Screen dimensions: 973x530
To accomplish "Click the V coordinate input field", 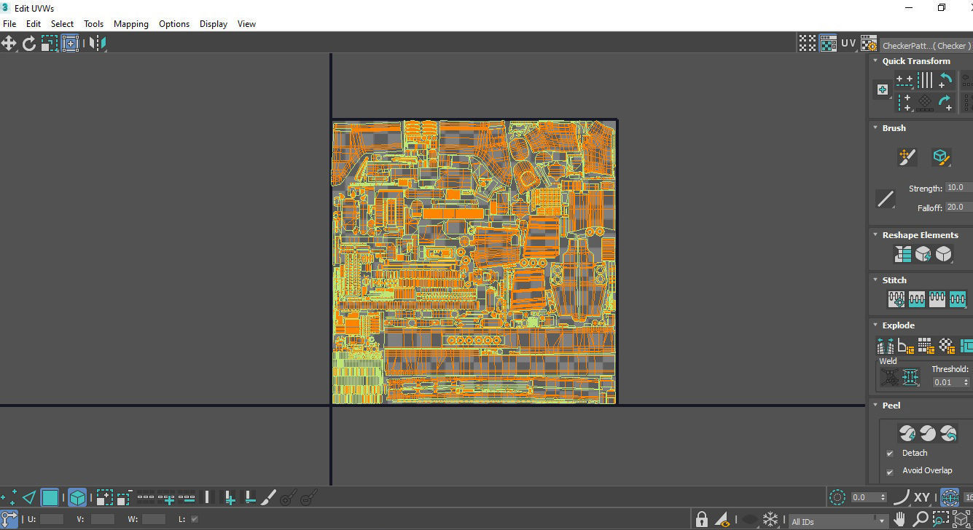I will pyautogui.click(x=103, y=519).
